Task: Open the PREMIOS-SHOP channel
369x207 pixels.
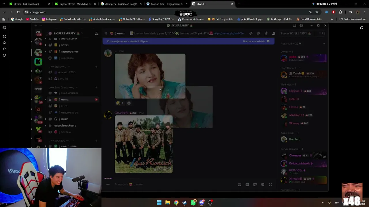Action: tap(73, 52)
